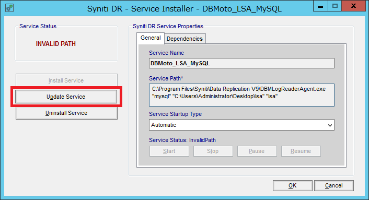This screenshot has width=369, height=200.
Task: Click the Uninstall Service button
Action: (66, 113)
